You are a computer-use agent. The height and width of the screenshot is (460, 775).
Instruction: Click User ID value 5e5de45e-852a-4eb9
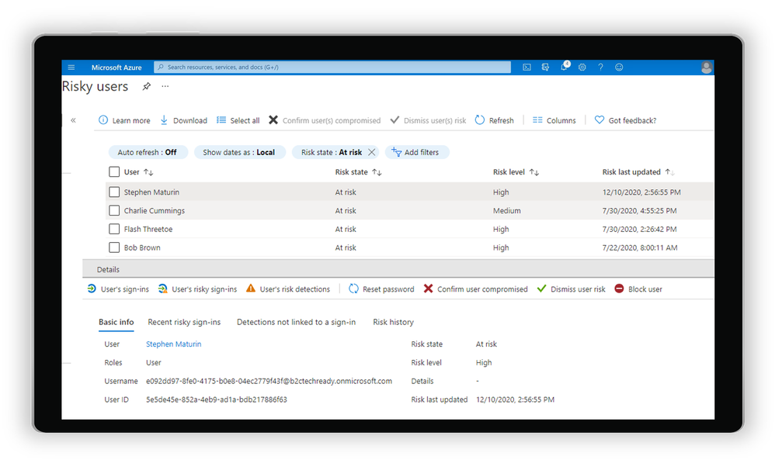217,399
